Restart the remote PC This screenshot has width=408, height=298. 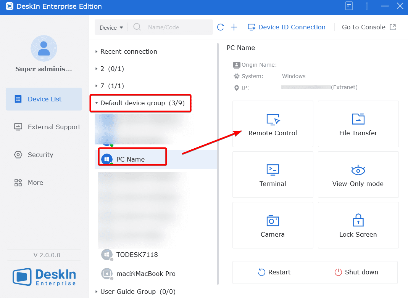pyautogui.click(x=274, y=272)
